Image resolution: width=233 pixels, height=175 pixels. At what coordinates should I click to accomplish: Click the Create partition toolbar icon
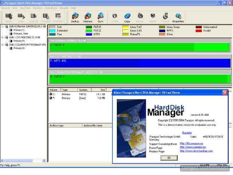click(x=114, y=16)
